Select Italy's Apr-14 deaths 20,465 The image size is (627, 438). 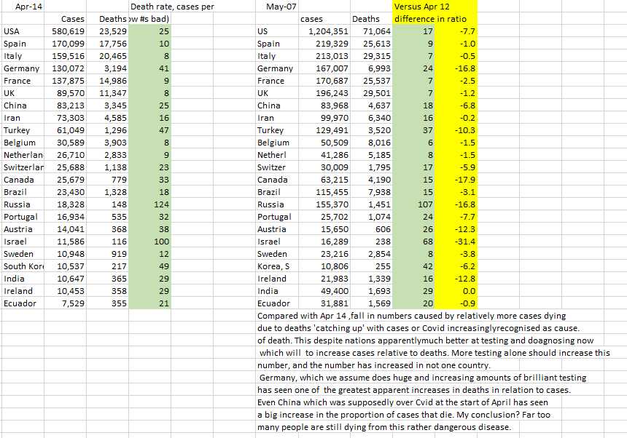(x=113, y=56)
